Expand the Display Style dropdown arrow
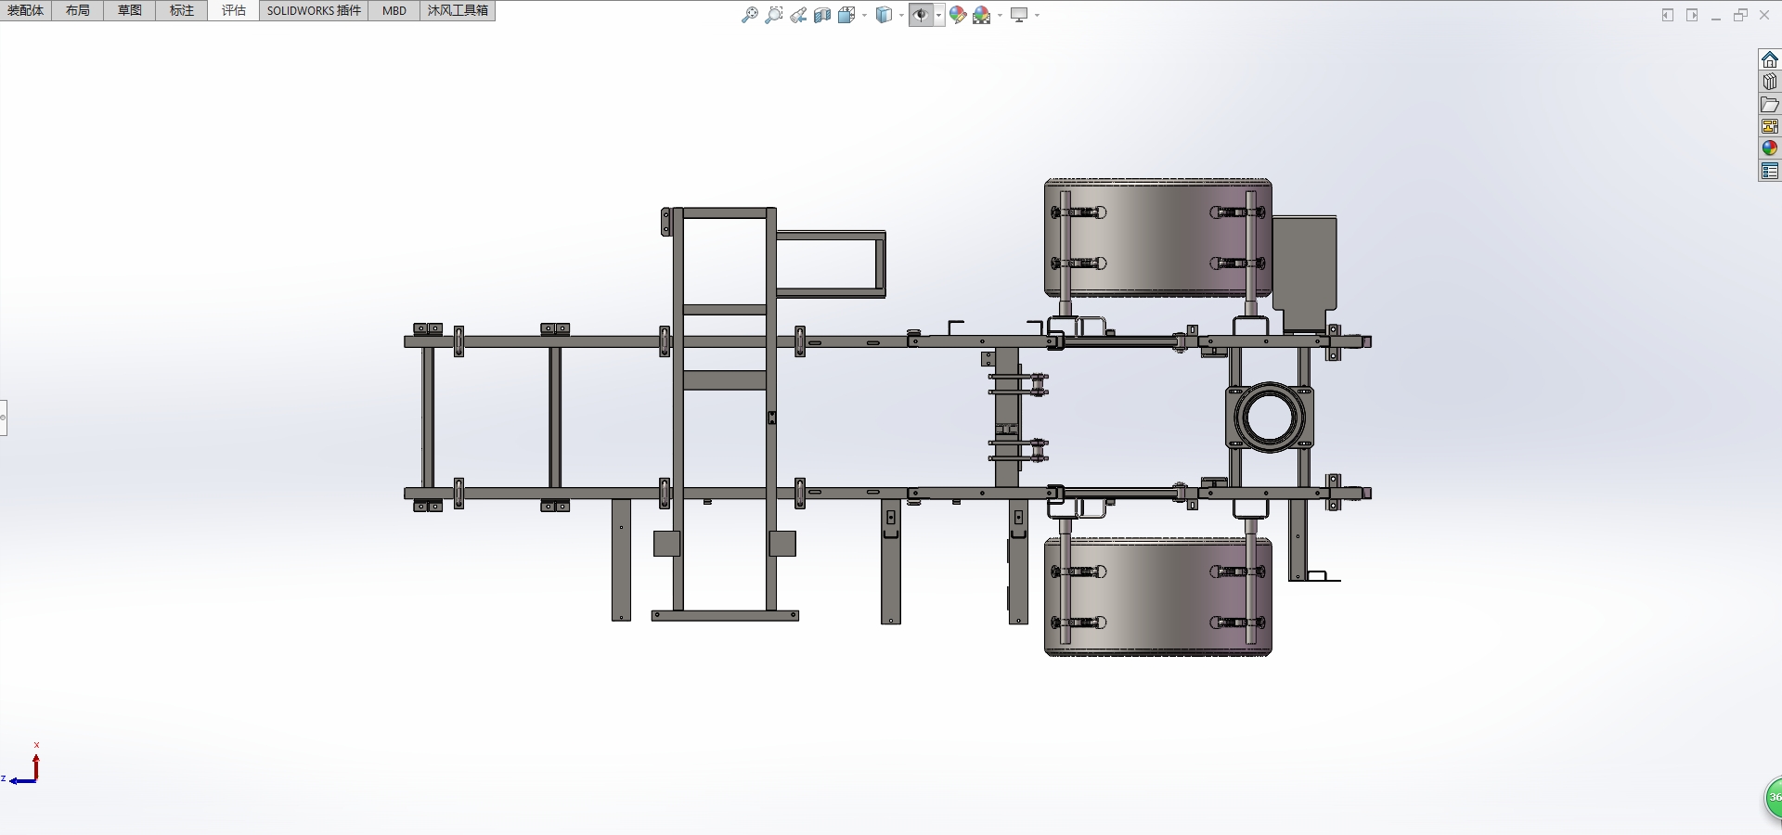 (x=901, y=15)
